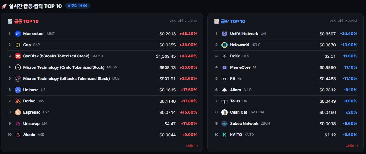
Task: Open the Derive DRV row
Action: [103, 101]
